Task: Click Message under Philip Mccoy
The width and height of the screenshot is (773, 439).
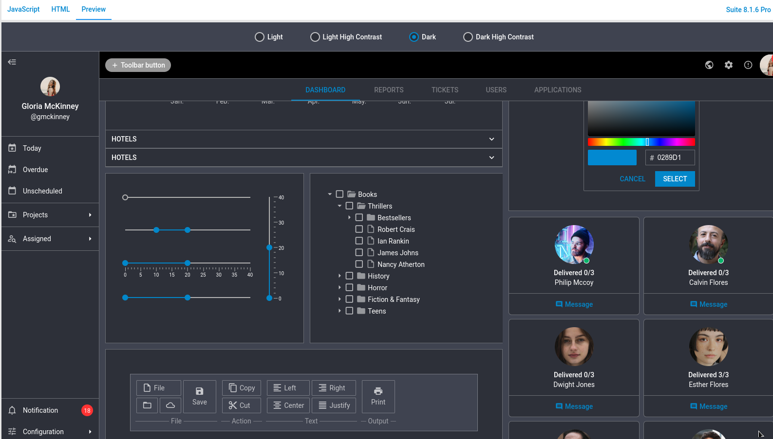Action: tap(574, 304)
